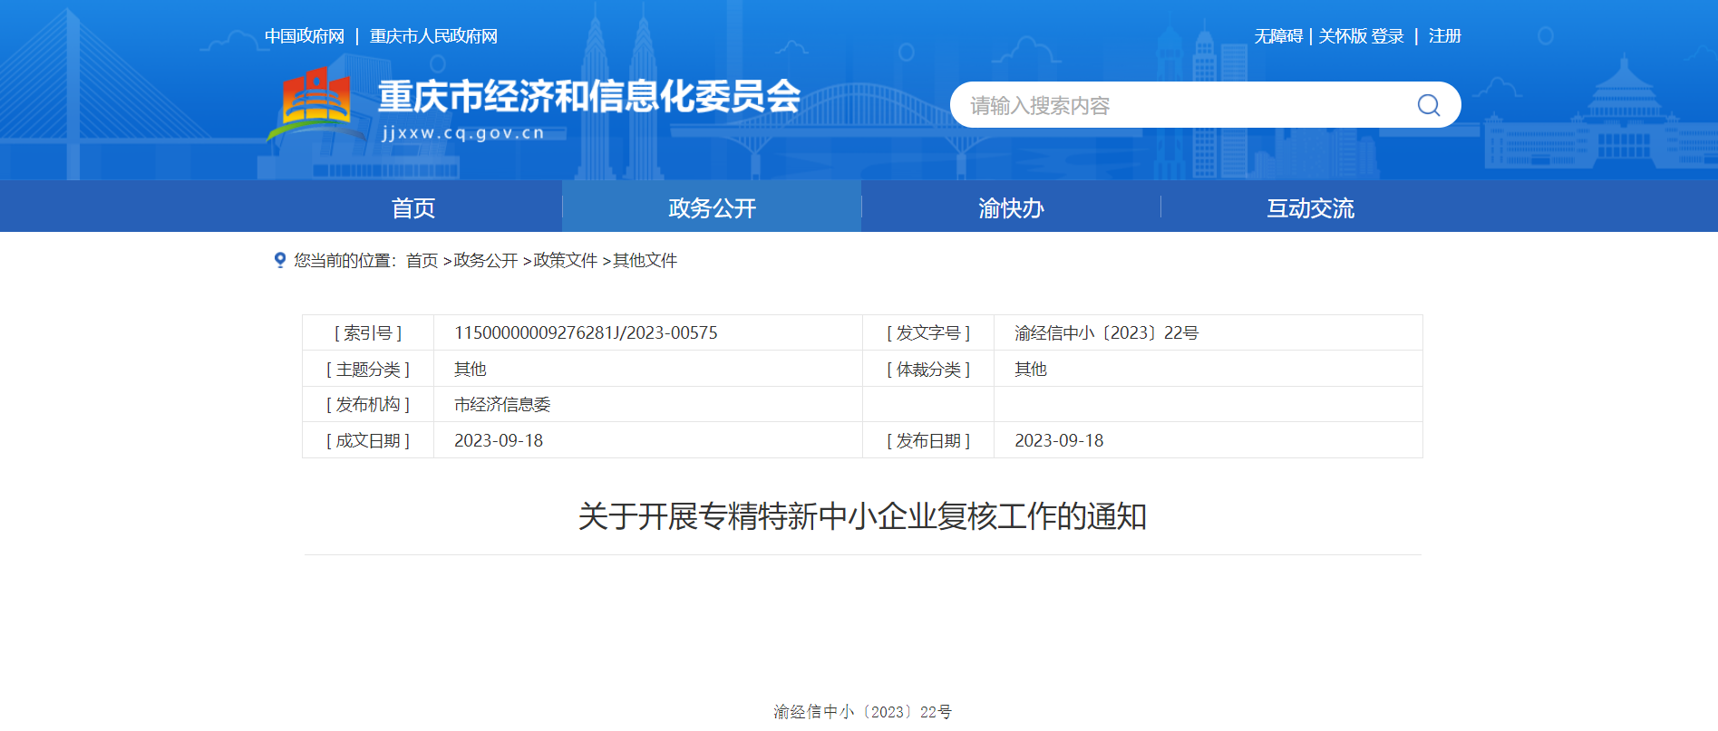Open the 中国政府网 link
The image size is (1718, 731).
(305, 36)
